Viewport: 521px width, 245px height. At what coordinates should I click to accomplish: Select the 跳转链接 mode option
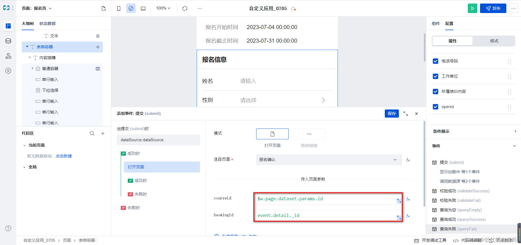click(x=309, y=134)
